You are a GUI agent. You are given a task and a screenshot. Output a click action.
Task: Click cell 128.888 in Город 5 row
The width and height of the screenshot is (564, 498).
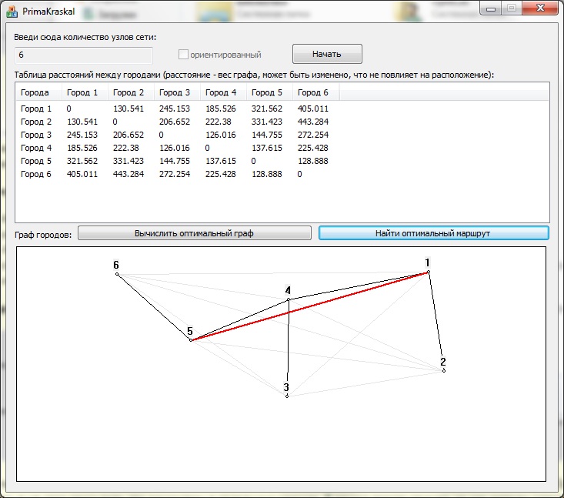(x=313, y=161)
